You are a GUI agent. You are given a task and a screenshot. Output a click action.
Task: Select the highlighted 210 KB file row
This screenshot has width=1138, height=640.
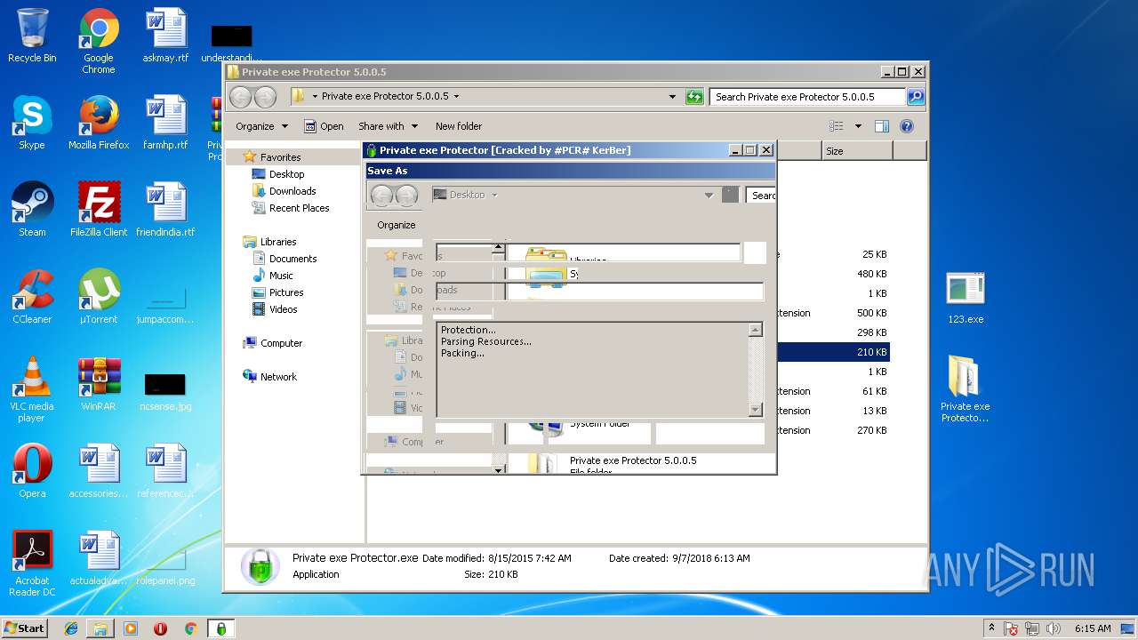point(832,352)
